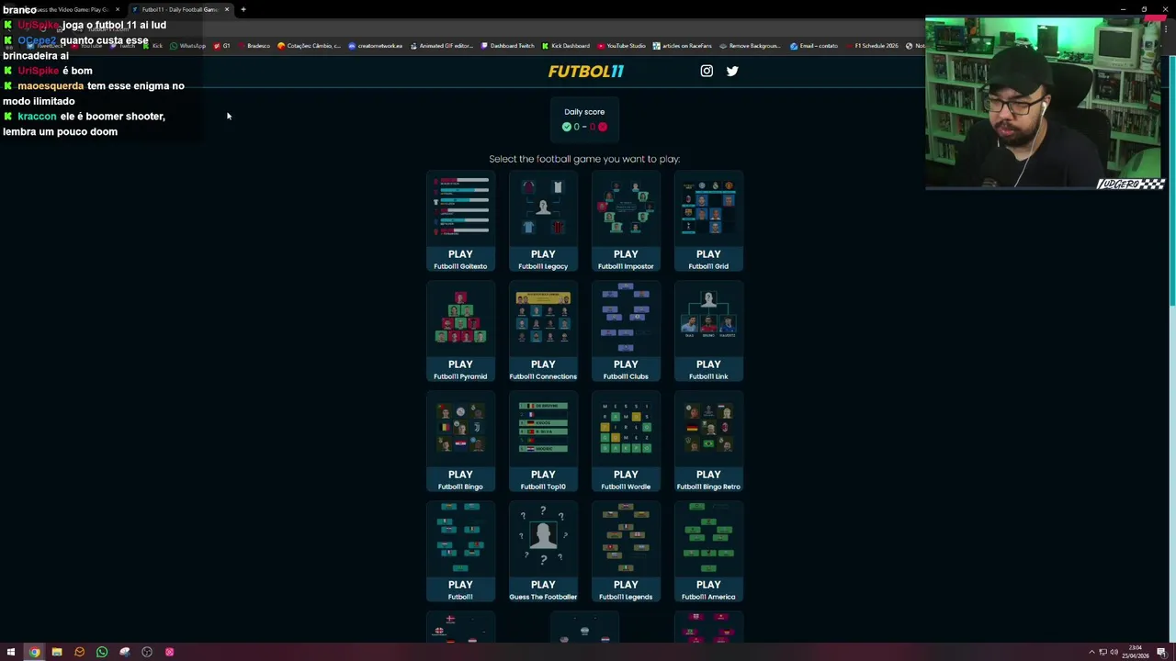This screenshot has height=661, width=1176.
Task: Open the creatornetwork.ea bookmark
Action: [x=375, y=46]
